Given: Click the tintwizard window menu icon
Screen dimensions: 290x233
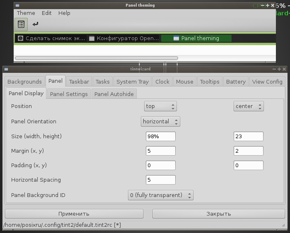Looking at the screenshot, I should click(x=6, y=69).
